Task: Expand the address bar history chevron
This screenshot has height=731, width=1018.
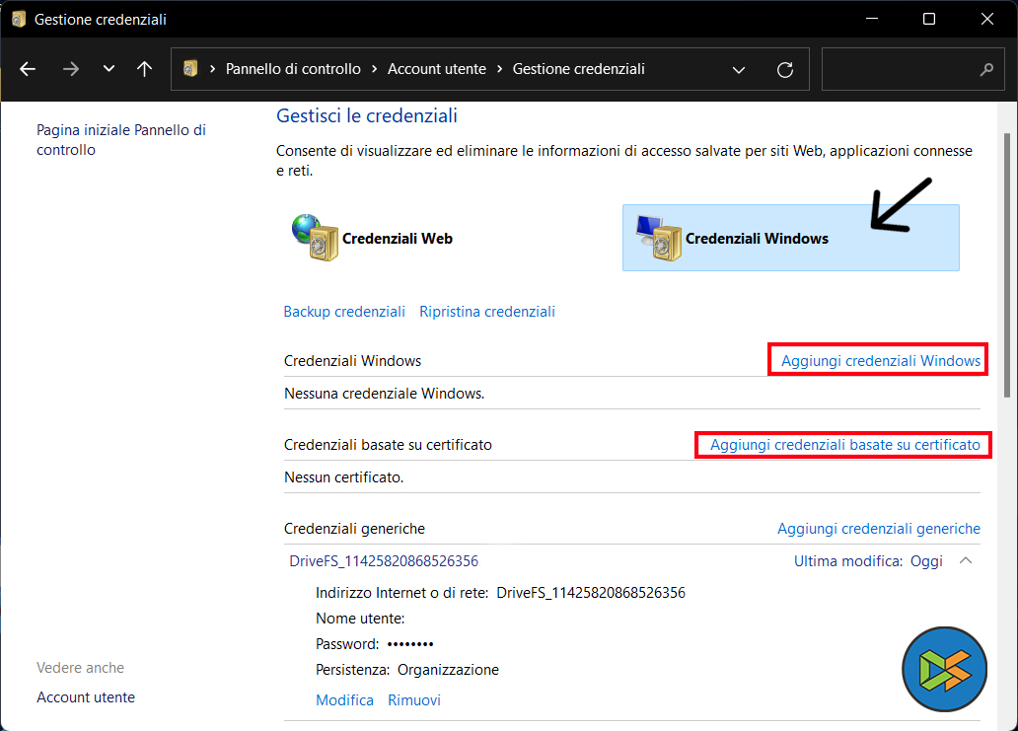Action: pyautogui.click(x=739, y=69)
